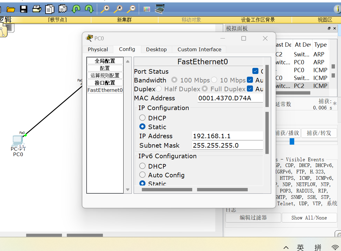Click 设备工作区背景 in the yellow bar
Viewport: 341px width, 251px height.
pyautogui.click(x=258, y=20)
